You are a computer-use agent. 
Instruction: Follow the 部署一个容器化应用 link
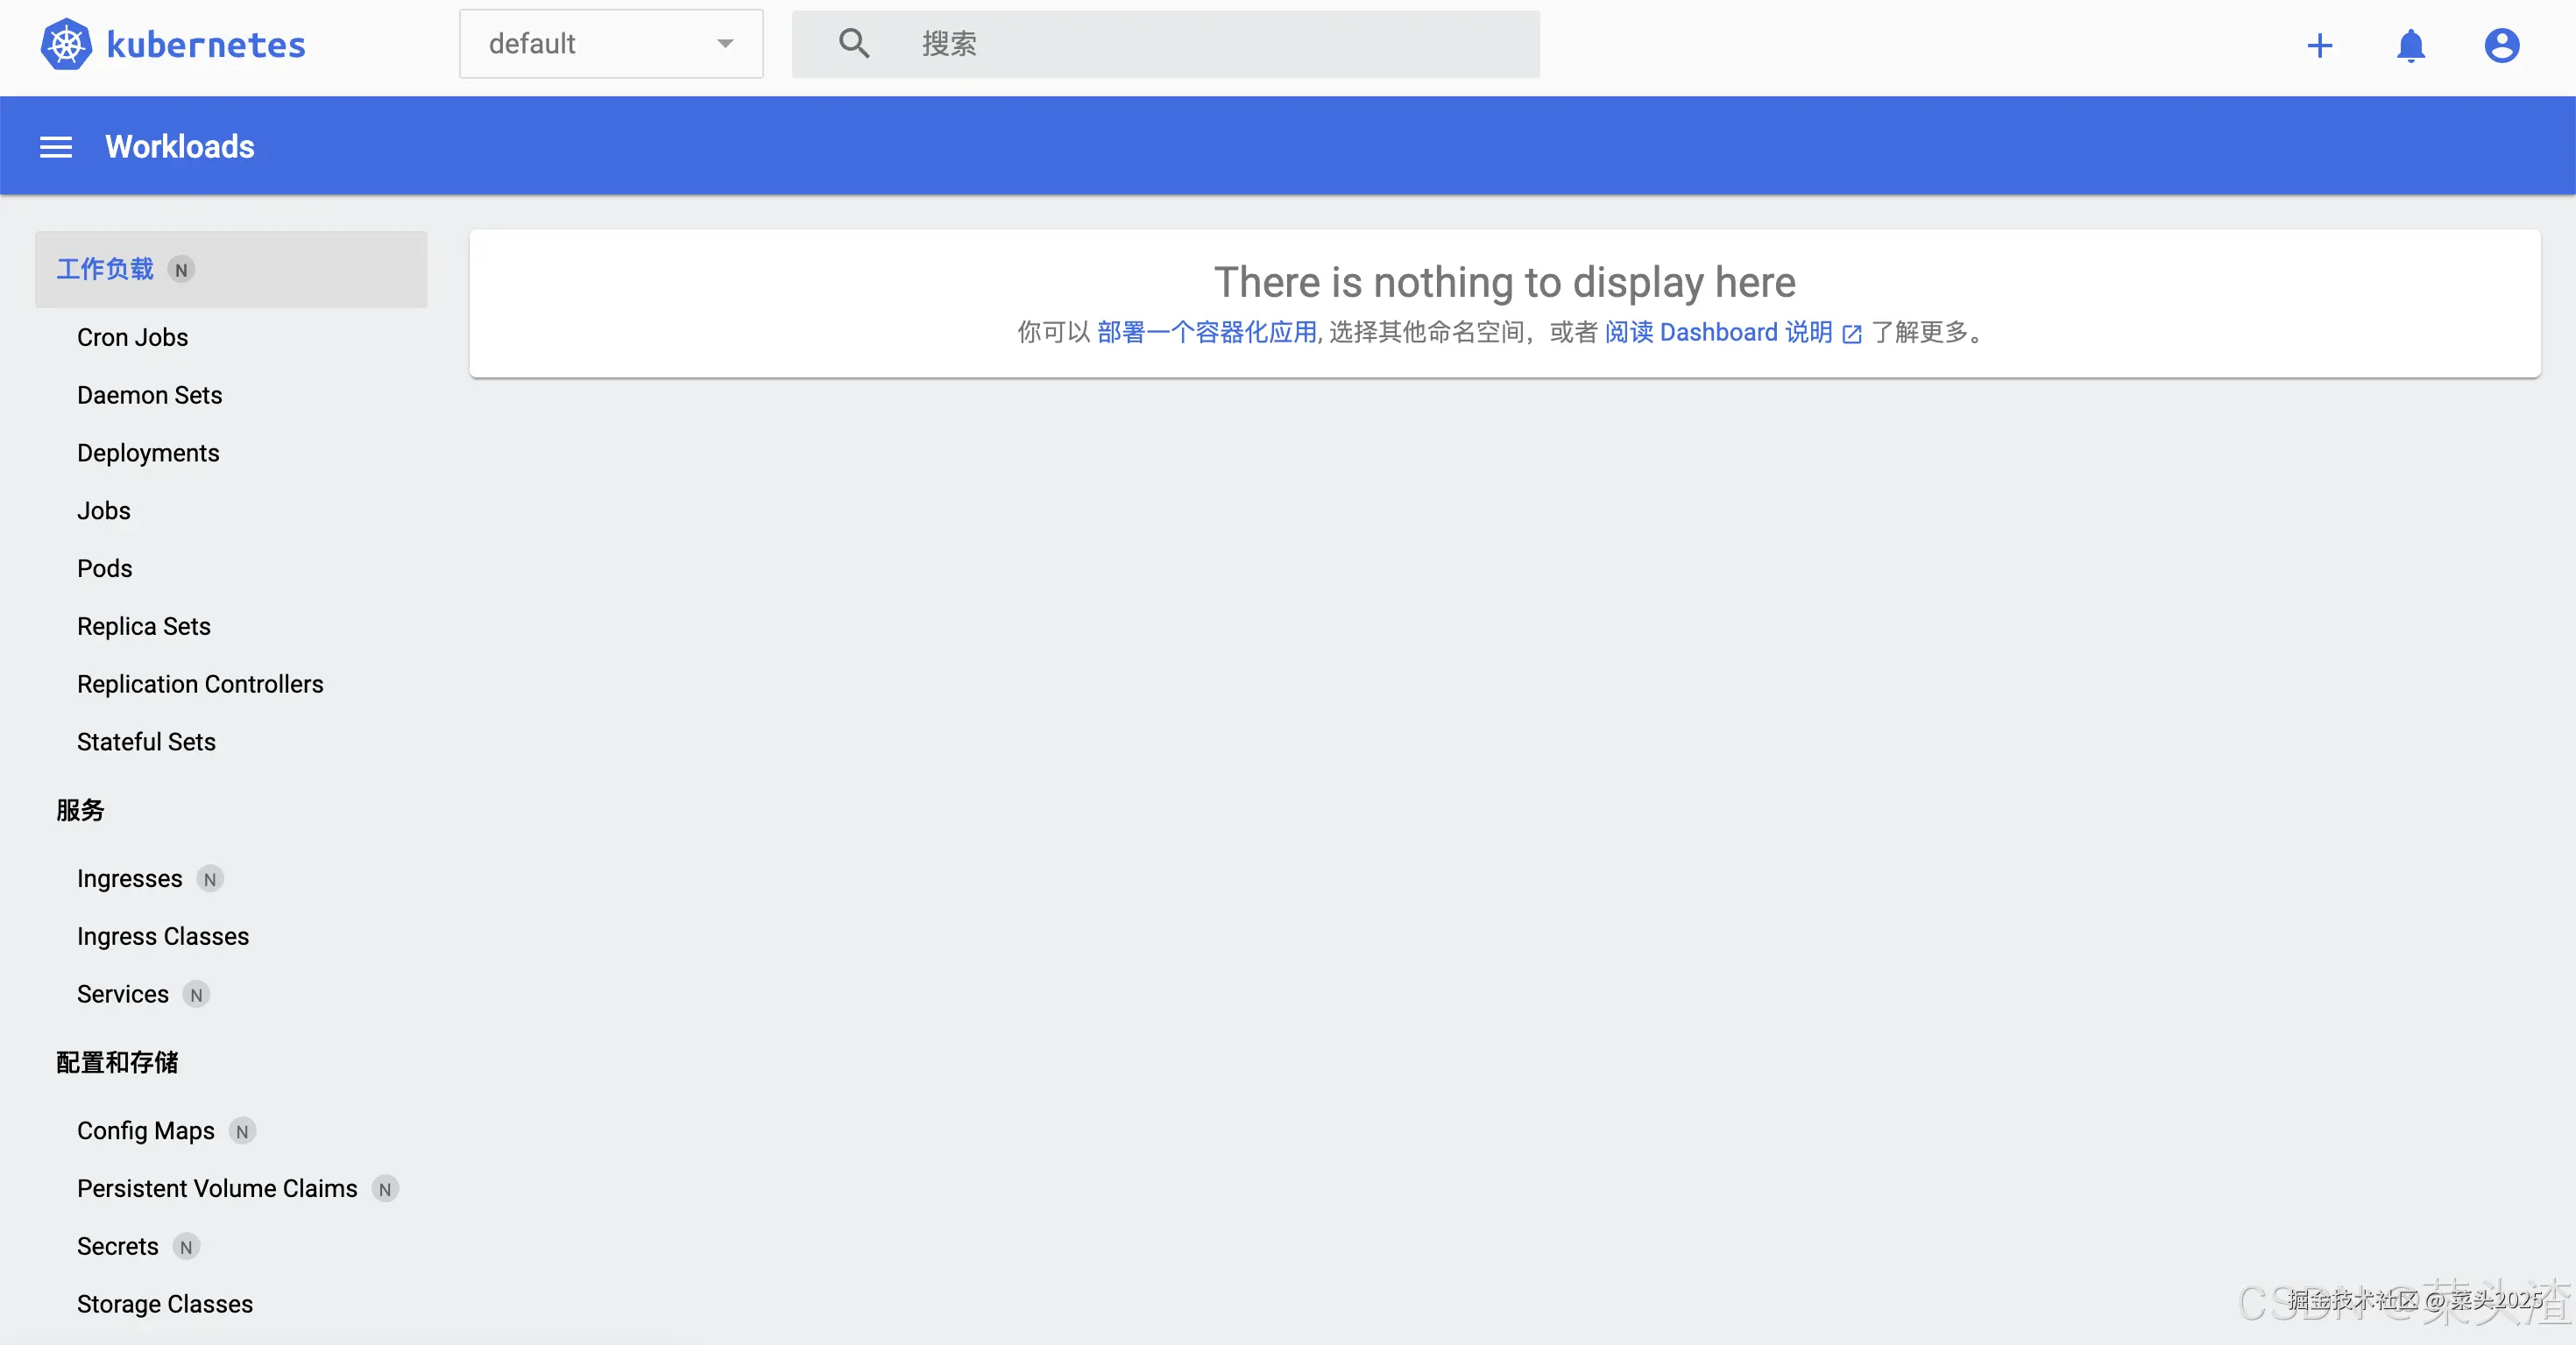1207,333
